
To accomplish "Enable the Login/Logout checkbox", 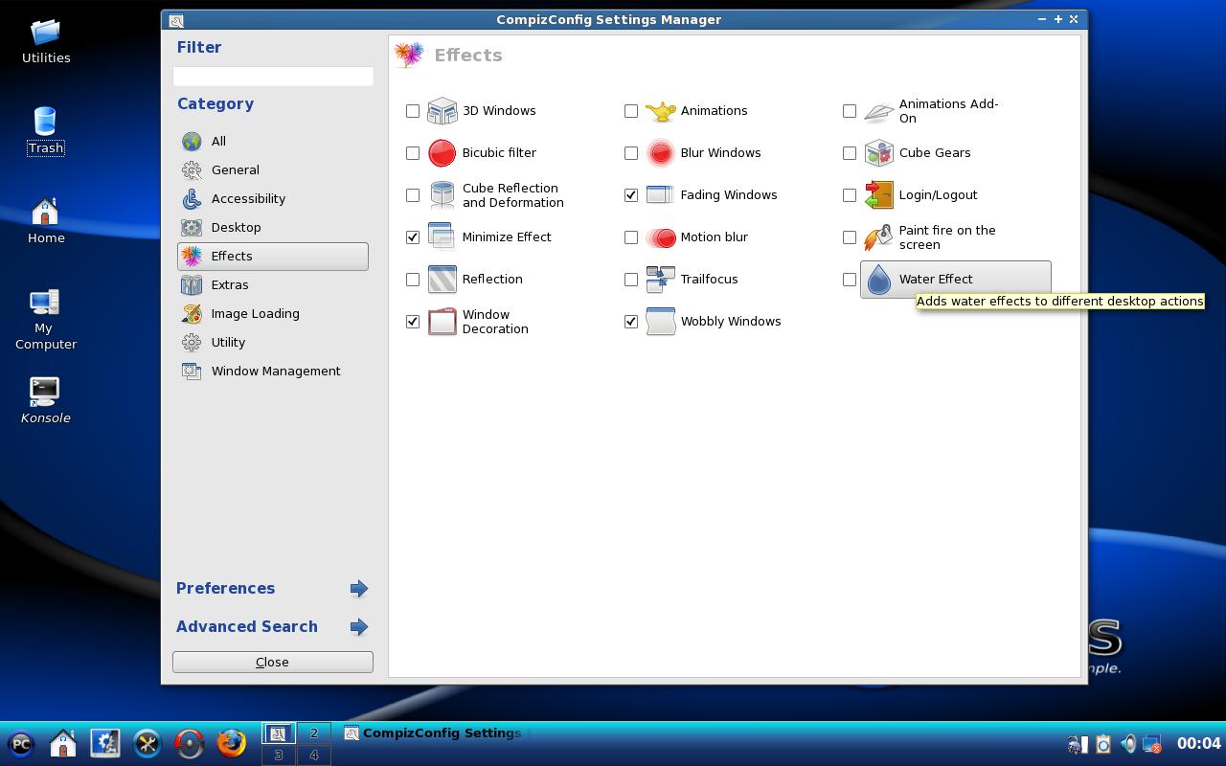I will click(850, 195).
